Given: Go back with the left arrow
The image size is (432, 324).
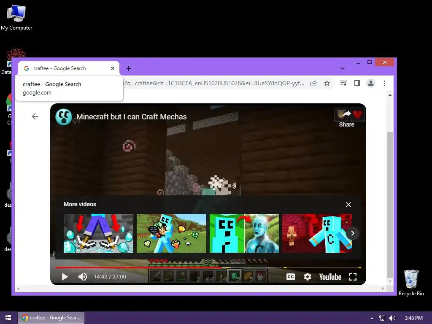Looking at the screenshot, I should [x=35, y=116].
